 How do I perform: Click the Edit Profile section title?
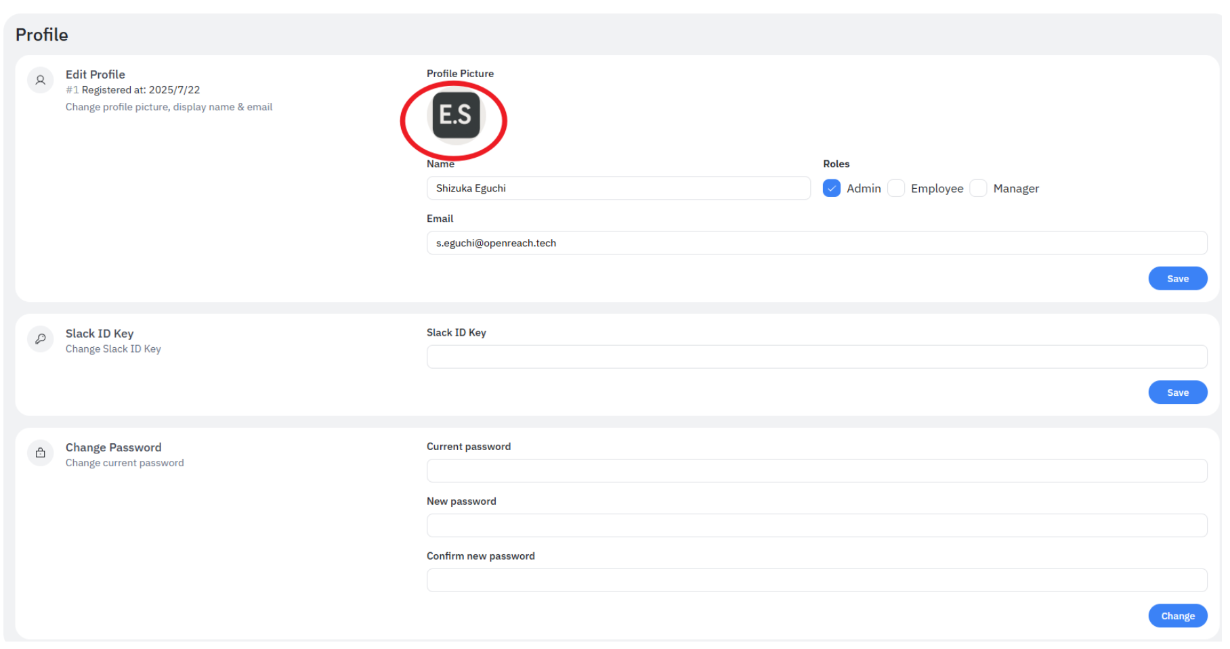[x=96, y=74]
